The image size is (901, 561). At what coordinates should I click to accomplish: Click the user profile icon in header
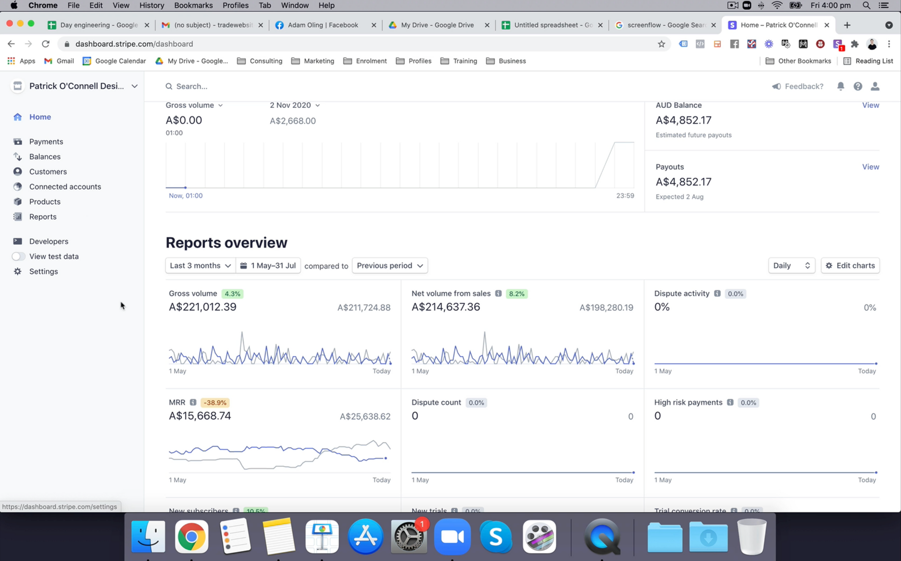point(875,86)
